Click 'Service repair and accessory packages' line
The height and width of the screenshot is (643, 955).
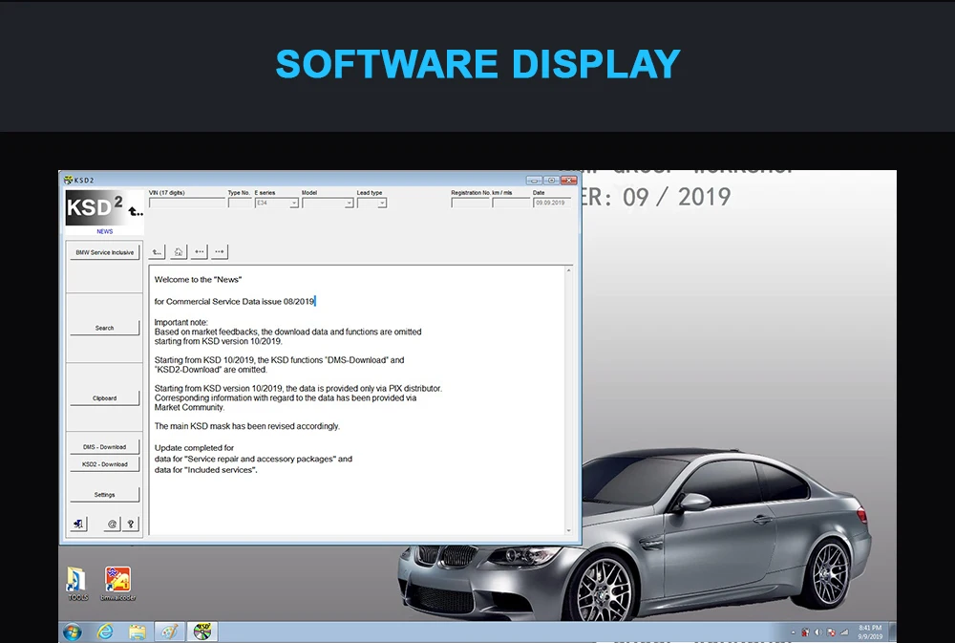click(253, 459)
